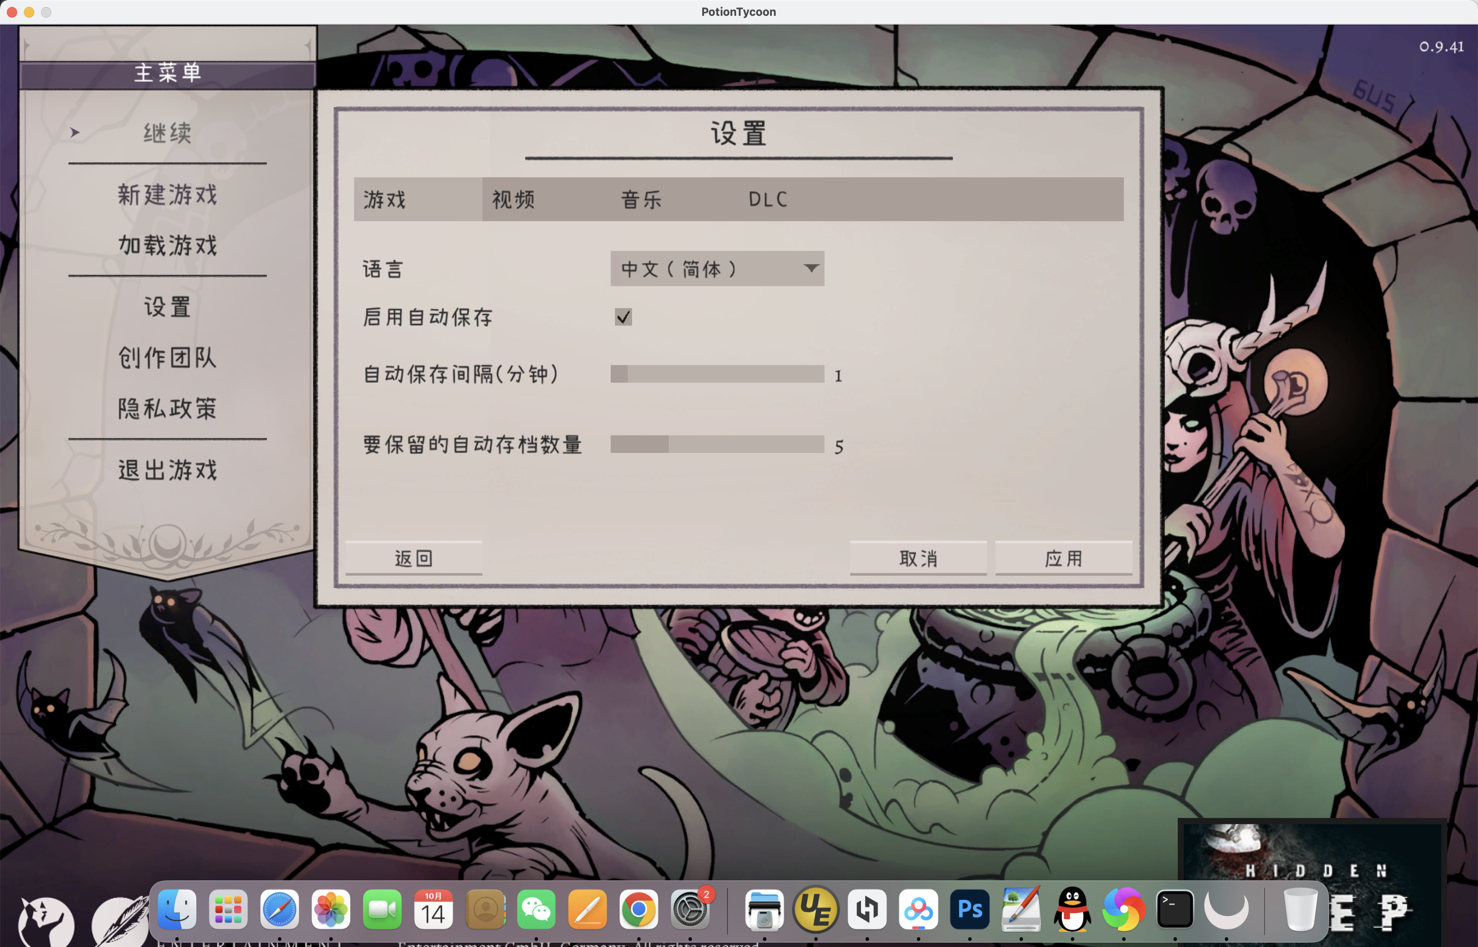Open Terminal from the dock

[x=1175, y=909]
